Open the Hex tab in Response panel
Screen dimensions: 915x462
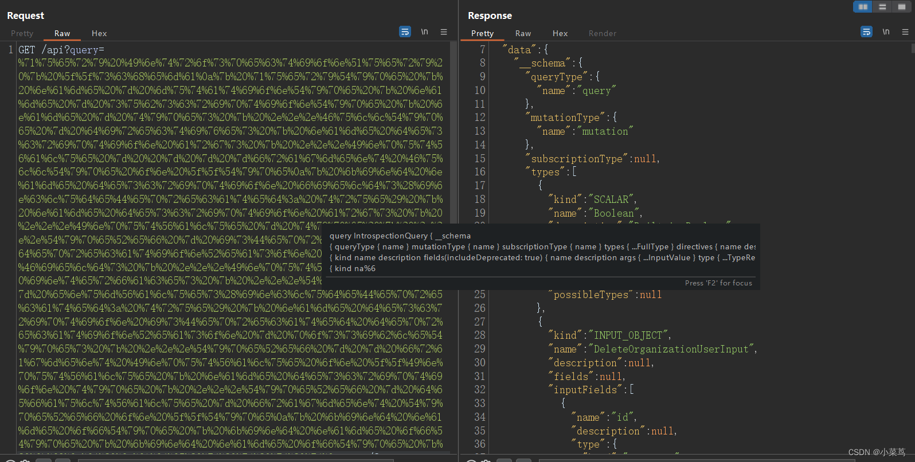point(560,33)
